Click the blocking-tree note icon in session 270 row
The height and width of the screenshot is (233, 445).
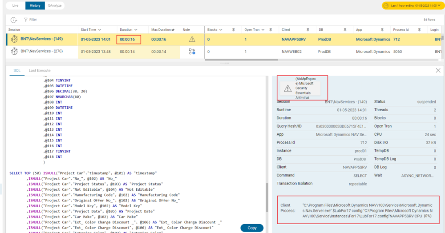(192, 51)
